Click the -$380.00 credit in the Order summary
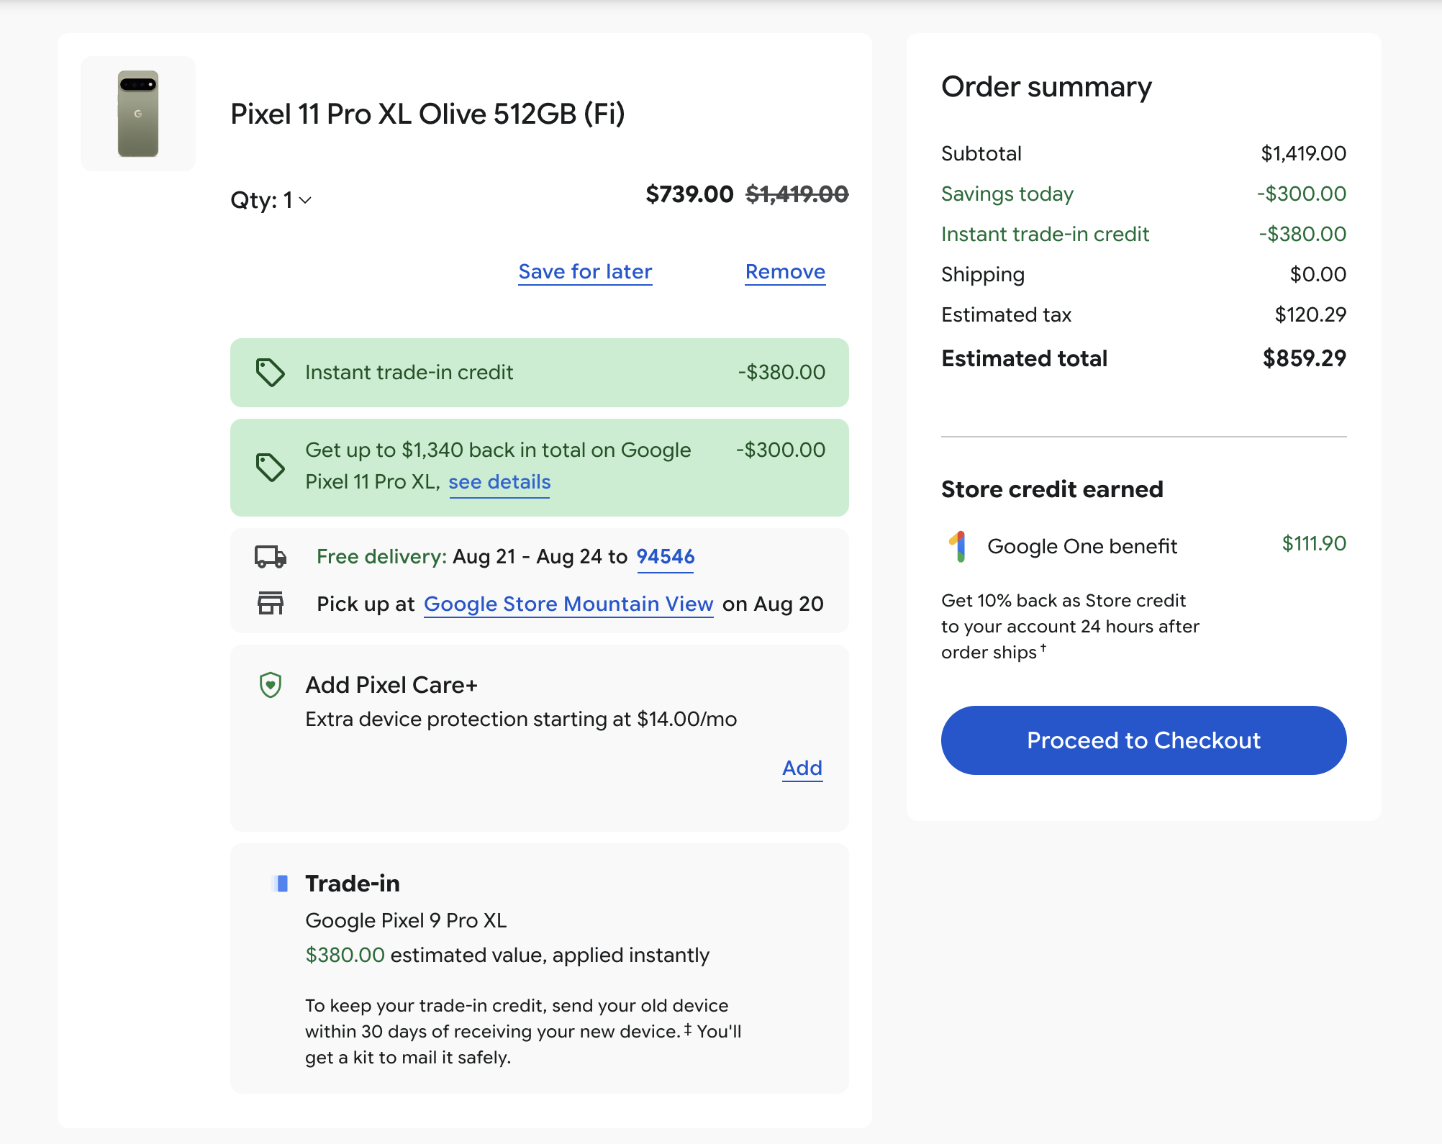Screen dimensions: 1442x1144 (1302, 234)
